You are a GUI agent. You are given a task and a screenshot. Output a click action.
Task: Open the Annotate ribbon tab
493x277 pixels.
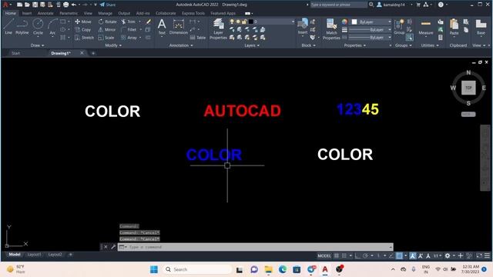45,13
